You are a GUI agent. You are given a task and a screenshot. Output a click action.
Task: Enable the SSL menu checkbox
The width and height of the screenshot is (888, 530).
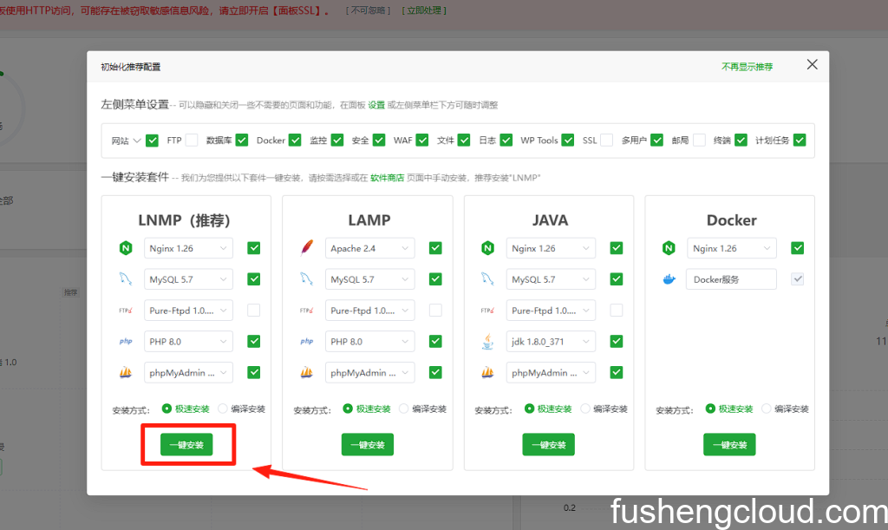click(x=606, y=141)
